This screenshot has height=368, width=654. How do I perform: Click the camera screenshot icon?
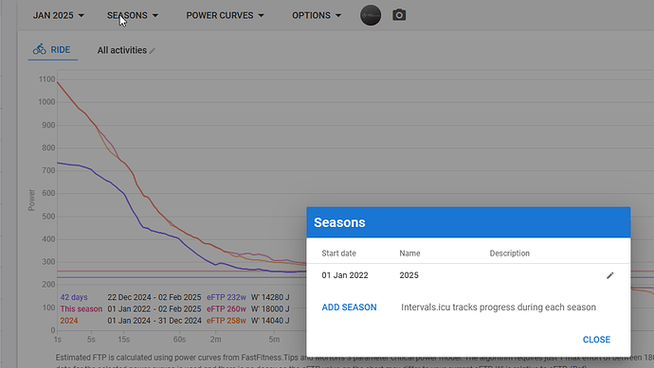click(399, 15)
